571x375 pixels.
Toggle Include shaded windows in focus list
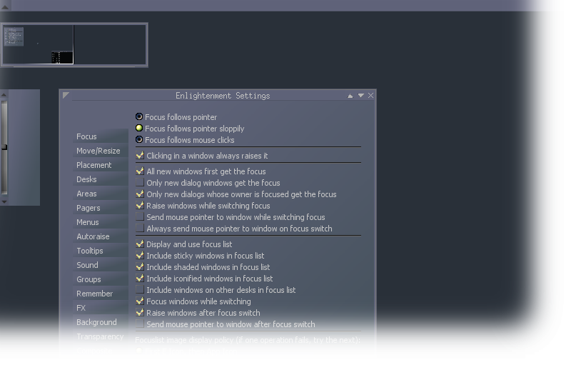[140, 266]
